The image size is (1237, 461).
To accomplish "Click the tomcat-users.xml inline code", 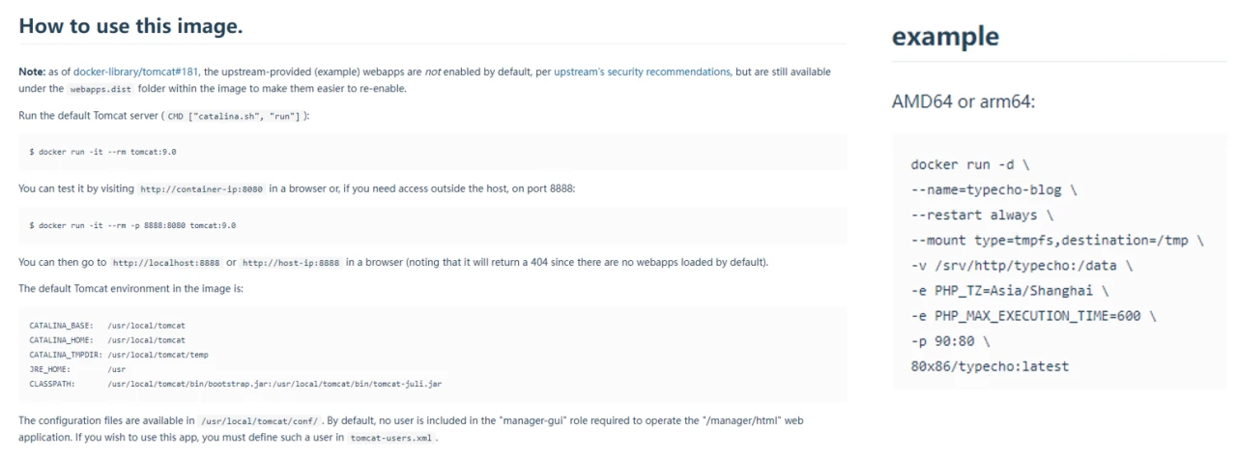I will (x=390, y=438).
